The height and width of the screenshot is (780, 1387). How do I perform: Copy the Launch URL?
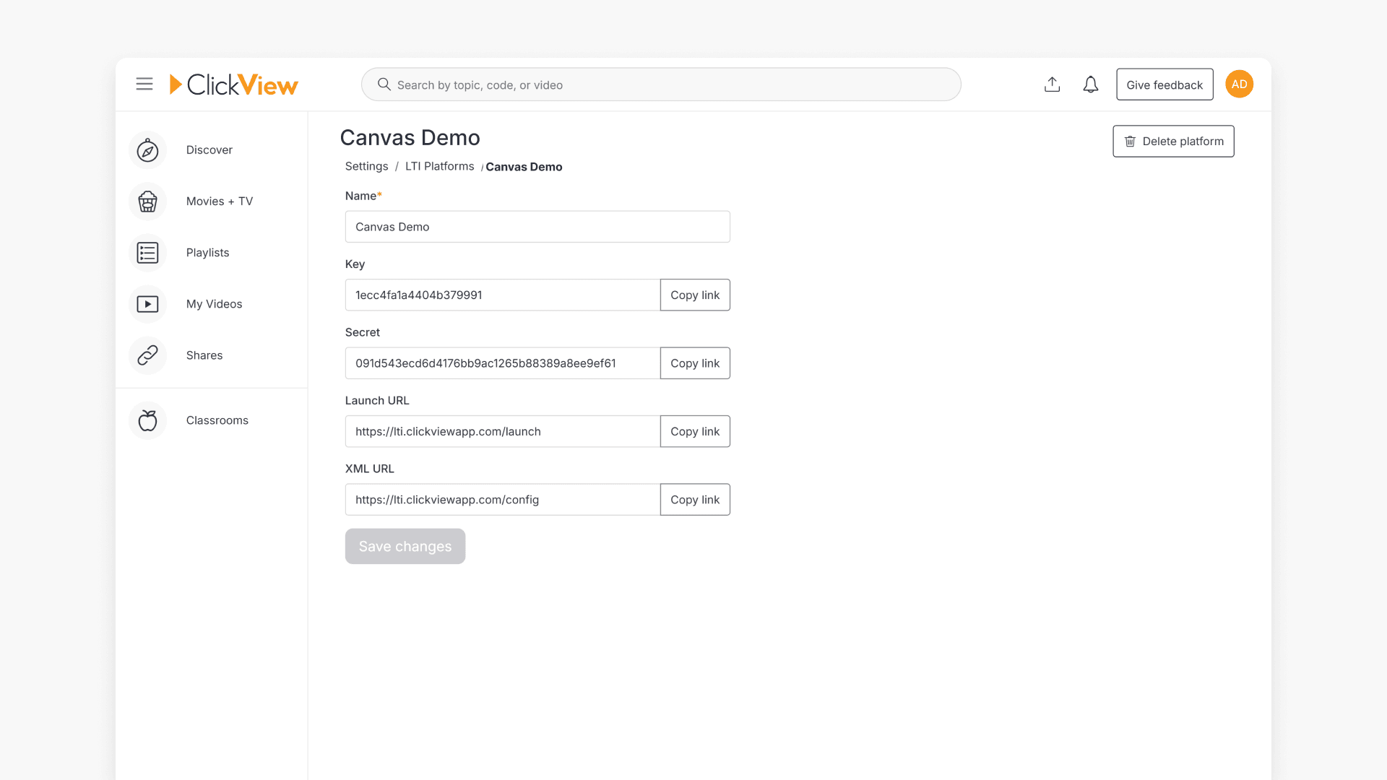(x=694, y=431)
